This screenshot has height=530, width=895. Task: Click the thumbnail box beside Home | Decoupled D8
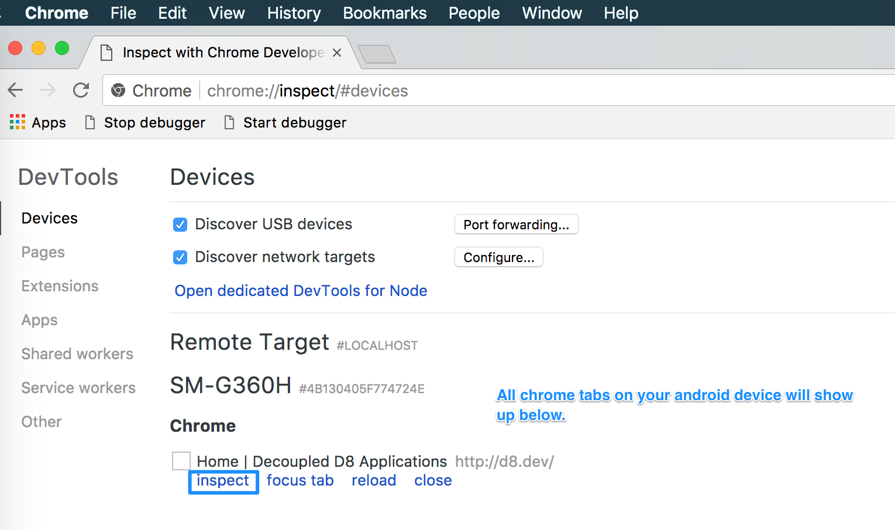181,461
